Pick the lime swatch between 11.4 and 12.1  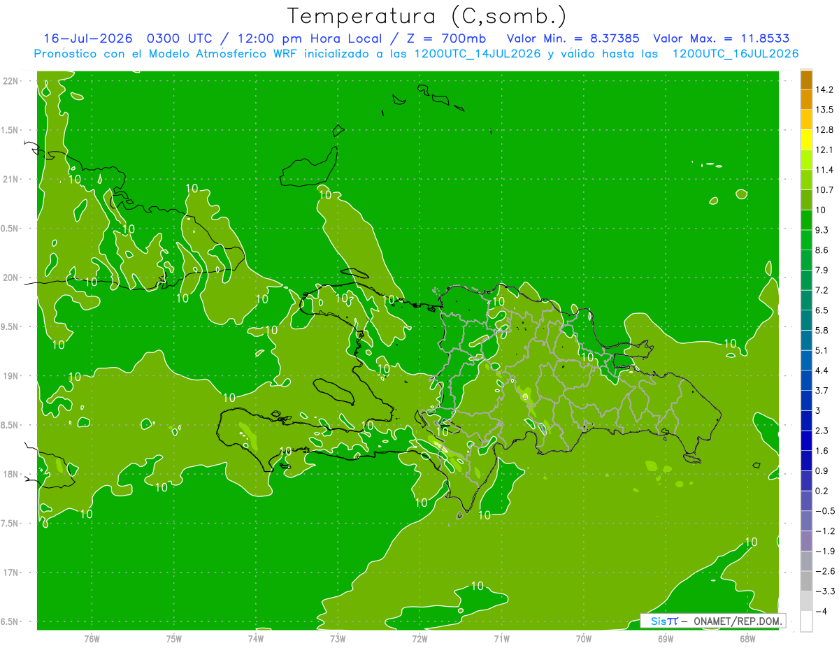[806, 160]
